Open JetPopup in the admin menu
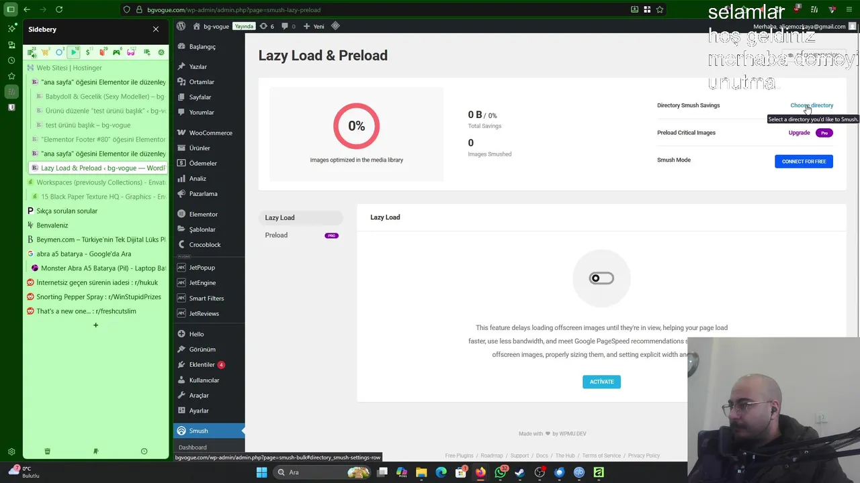Screen dimensions: 860x483 pyautogui.click(x=208, y=268)
